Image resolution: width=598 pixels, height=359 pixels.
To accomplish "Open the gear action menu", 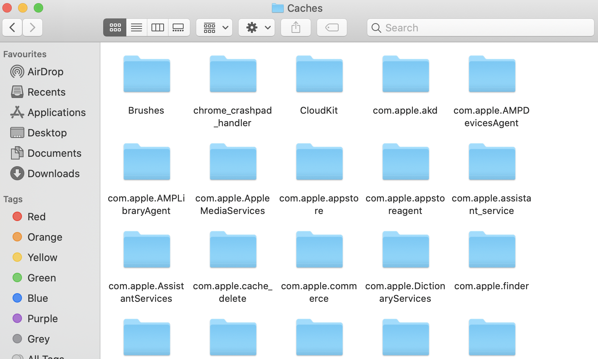I will (x=257, y=27).
